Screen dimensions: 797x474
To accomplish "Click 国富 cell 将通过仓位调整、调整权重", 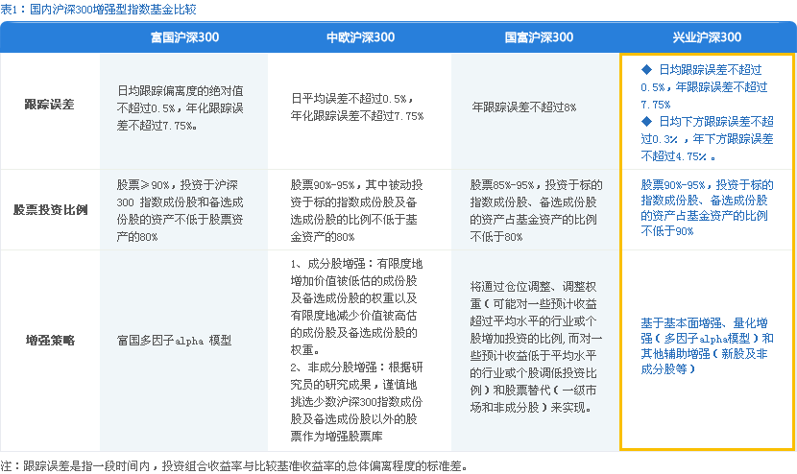I will pos(536,347).
